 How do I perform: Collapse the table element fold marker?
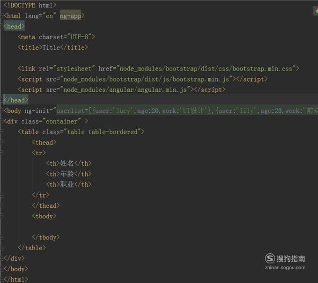[2, 132]
